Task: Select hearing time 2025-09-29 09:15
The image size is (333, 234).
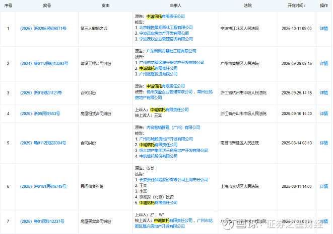Action: pos(297,63)
